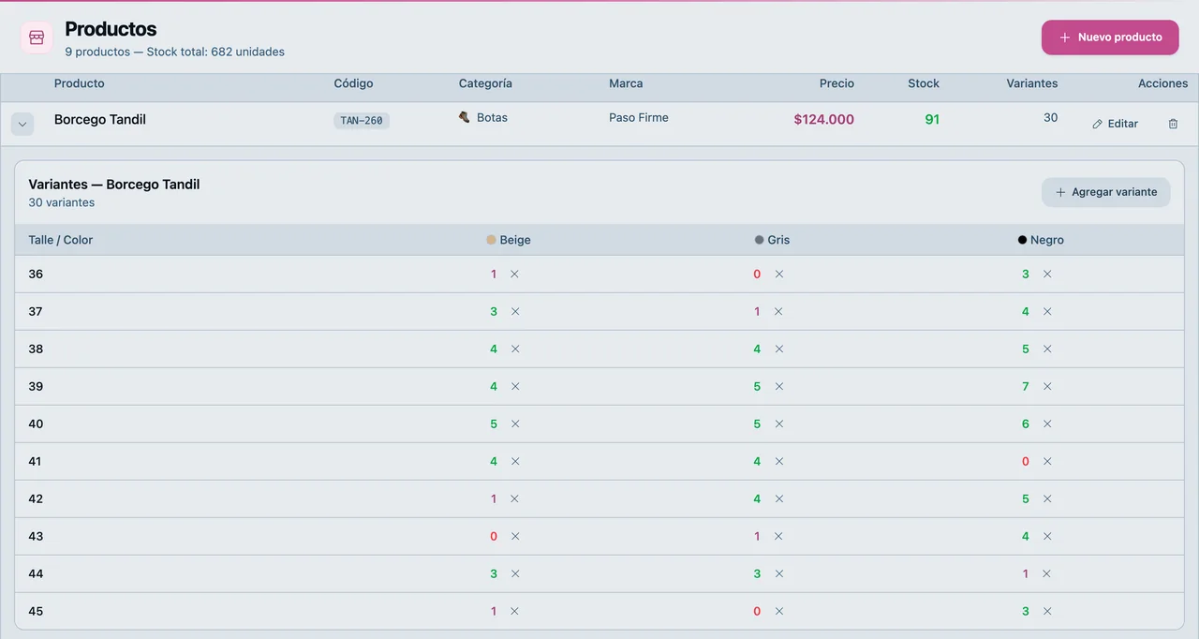This screenshot has width=1199, height=639.
Task: Click the $124.000 price value
Action: tap(823, 119)
